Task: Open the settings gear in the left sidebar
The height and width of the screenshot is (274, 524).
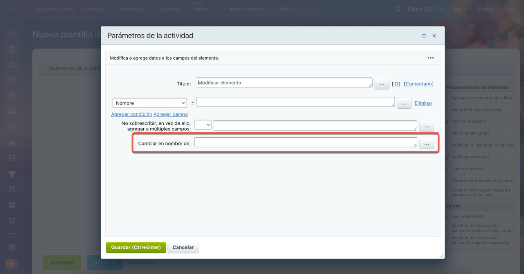Action: [x=12, y=247]
